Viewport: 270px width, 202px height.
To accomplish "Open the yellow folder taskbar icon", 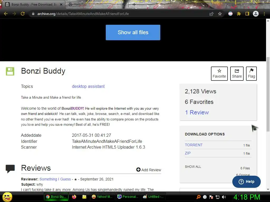I will [x=84, y=197].
